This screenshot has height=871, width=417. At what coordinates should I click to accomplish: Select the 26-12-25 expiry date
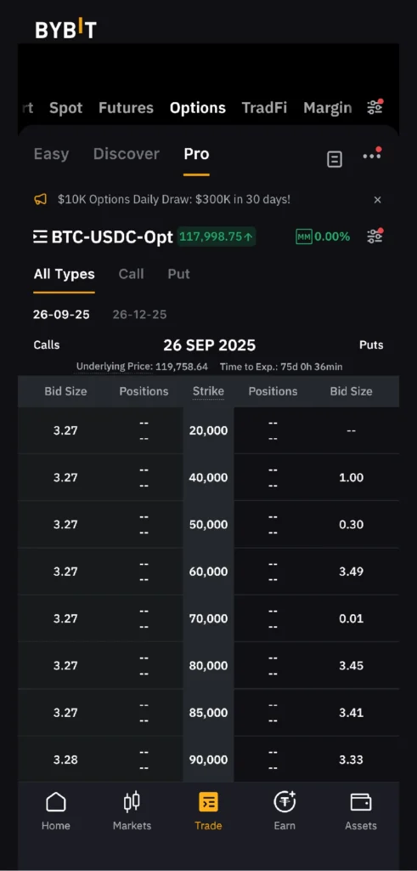coord(139,315)
